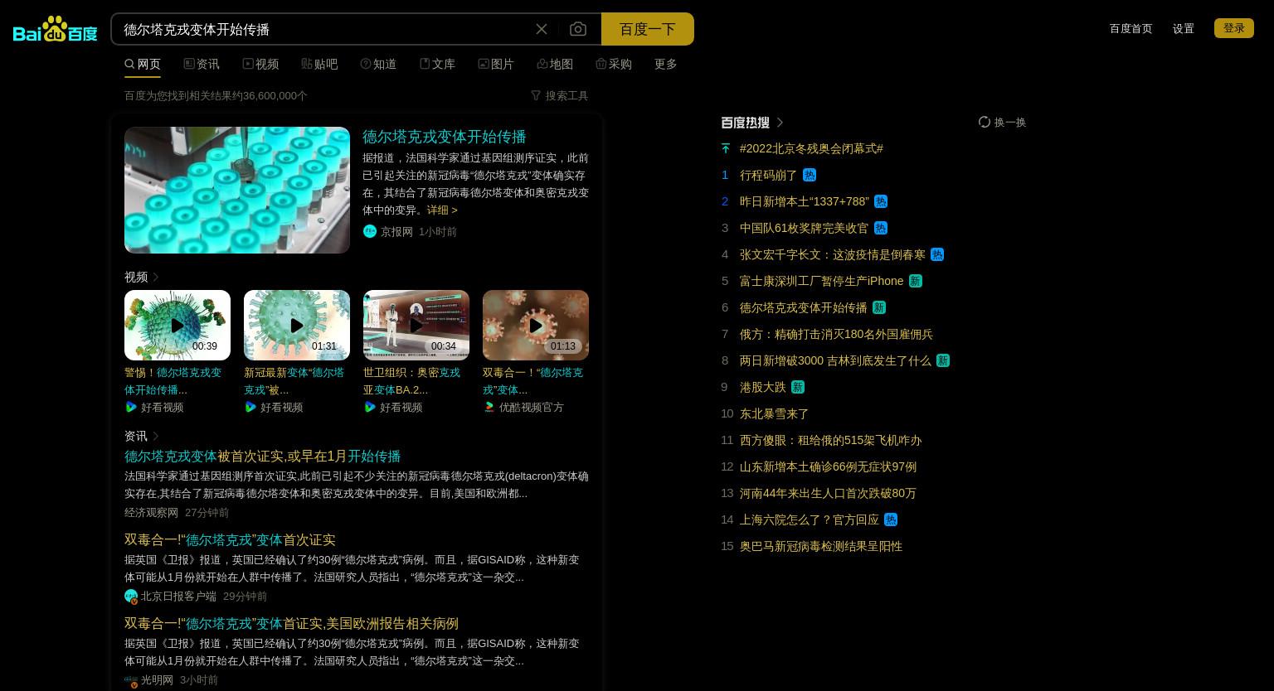Switch to the 资讯 tab
Viewport: 1274px width, 691px height.
pyautogui.click(x=202, y=64)
